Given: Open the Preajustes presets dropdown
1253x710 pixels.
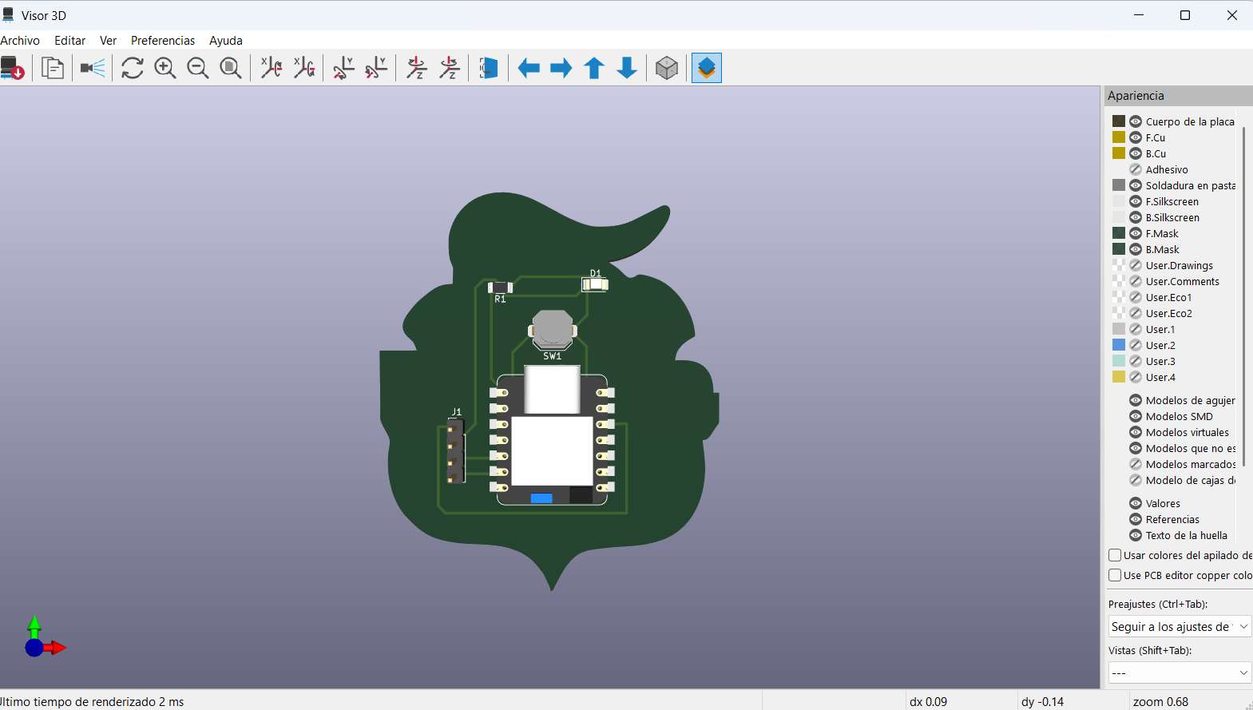Looking at the screenshot, I should pos(1180,627).
